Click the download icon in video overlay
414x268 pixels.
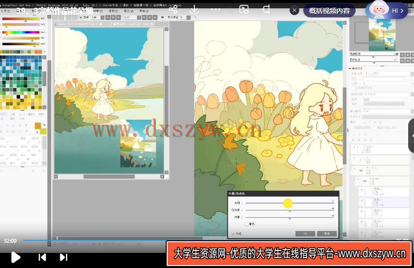click(x=194, y=10)
